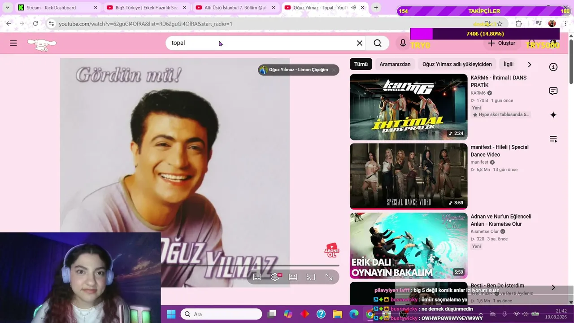Open KARM6 - İhtimal | DANS PRATİK title
574x323 pixels.
[499, 81]
